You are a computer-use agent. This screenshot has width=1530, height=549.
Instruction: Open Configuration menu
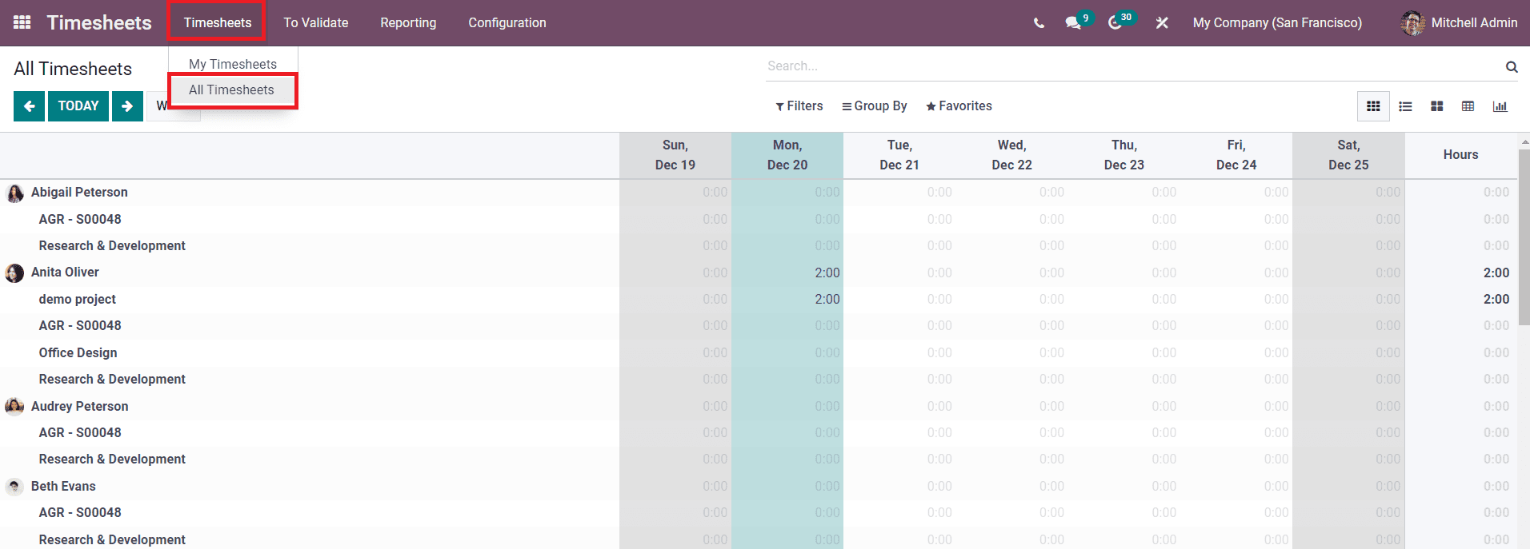pyautogui.click(x=507, y=23)
